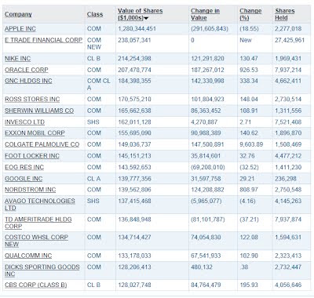Sort table by Company column header
Image resolution: width=314 pixels, height=298 pixels.
coord(18,14)
